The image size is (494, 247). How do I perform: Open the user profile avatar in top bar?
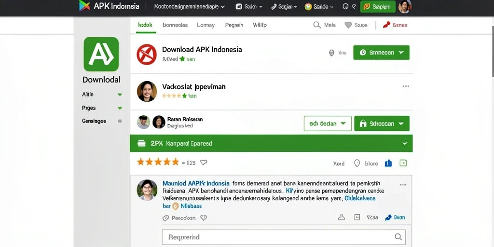coord(405,6)
